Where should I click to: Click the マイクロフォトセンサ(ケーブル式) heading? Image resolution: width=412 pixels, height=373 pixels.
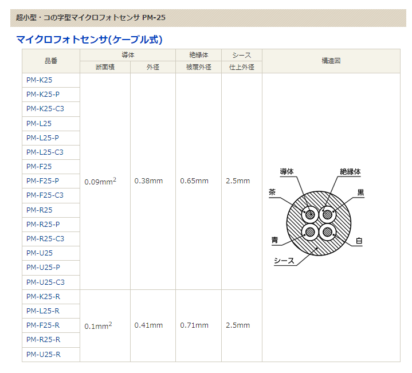[89, 40]
